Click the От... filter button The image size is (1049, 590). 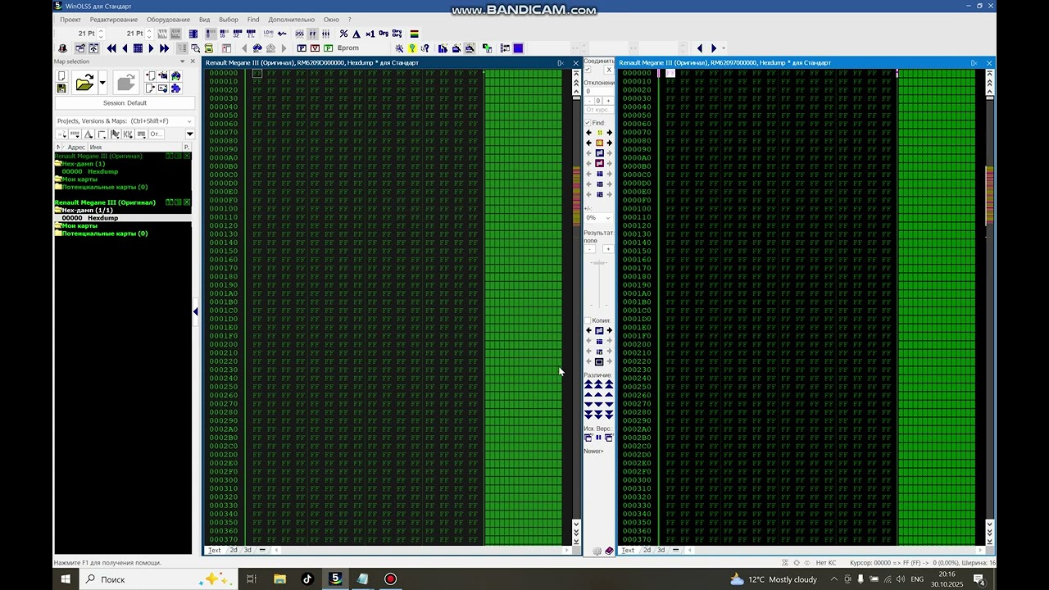click(157, 134)
